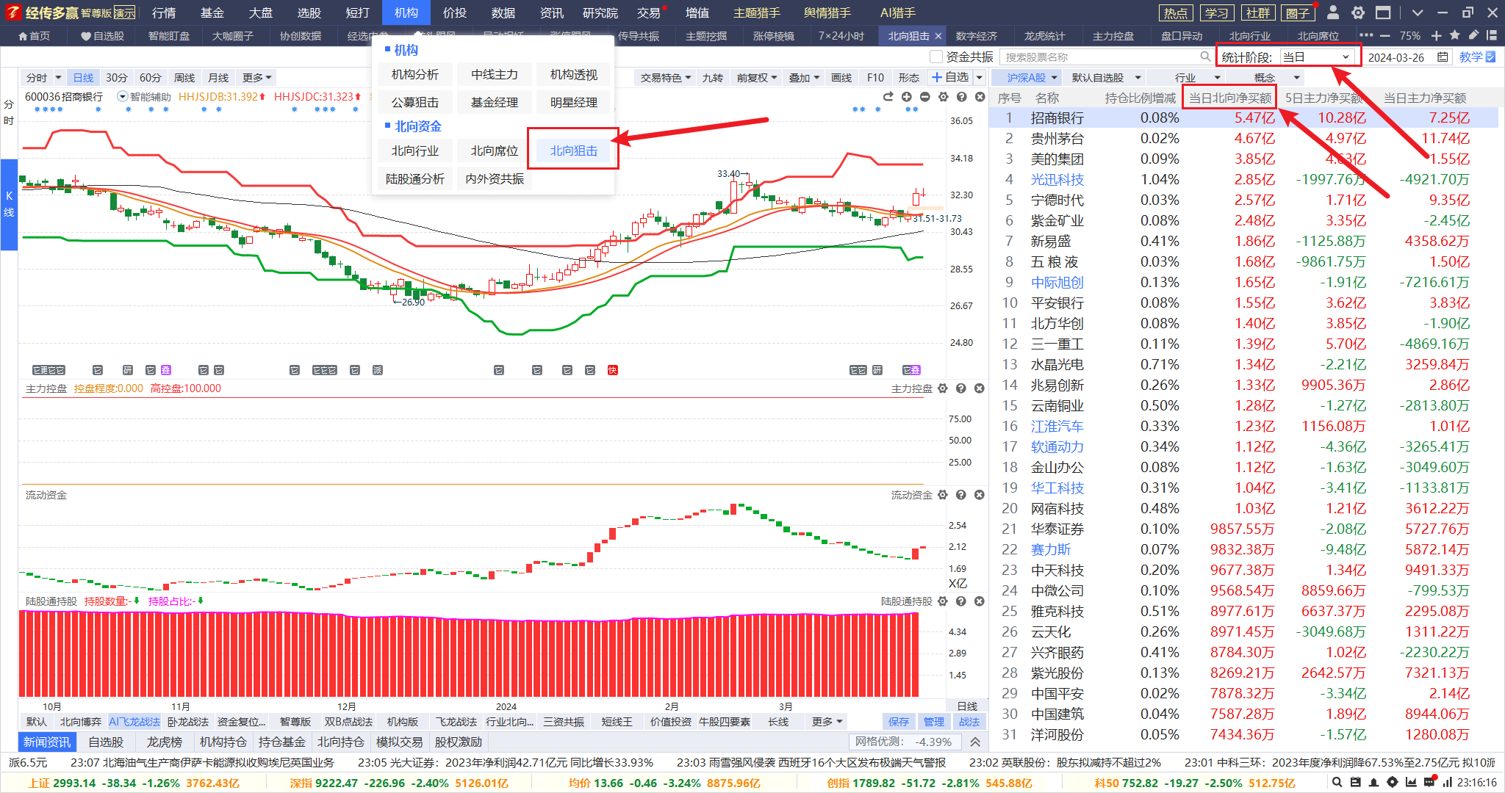Click the status bar chart line icon
1505x793 pixels.
click(1411, 783)
